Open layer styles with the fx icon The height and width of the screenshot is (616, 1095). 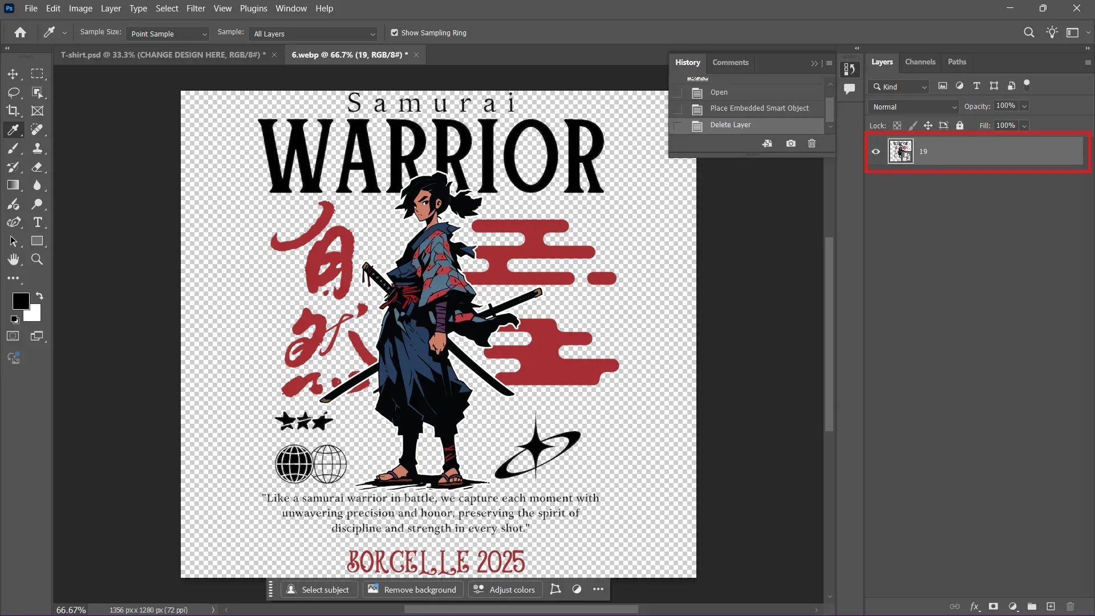[x=975, y=607]
